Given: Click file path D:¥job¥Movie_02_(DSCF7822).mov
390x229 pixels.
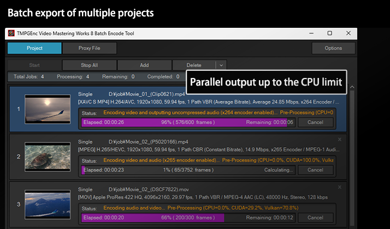Looking at the screenshot, I should (149, 190).
